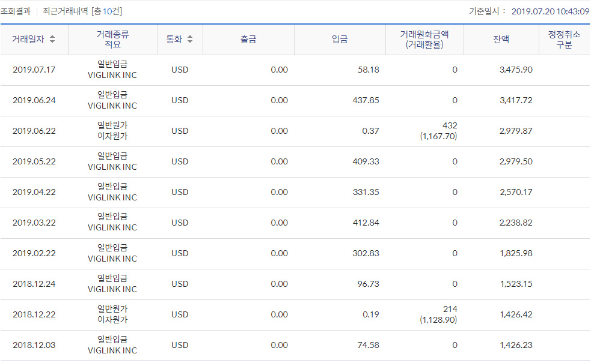Click balance 1,825.98
Screen dimensions: 594x363
point(516,253)
